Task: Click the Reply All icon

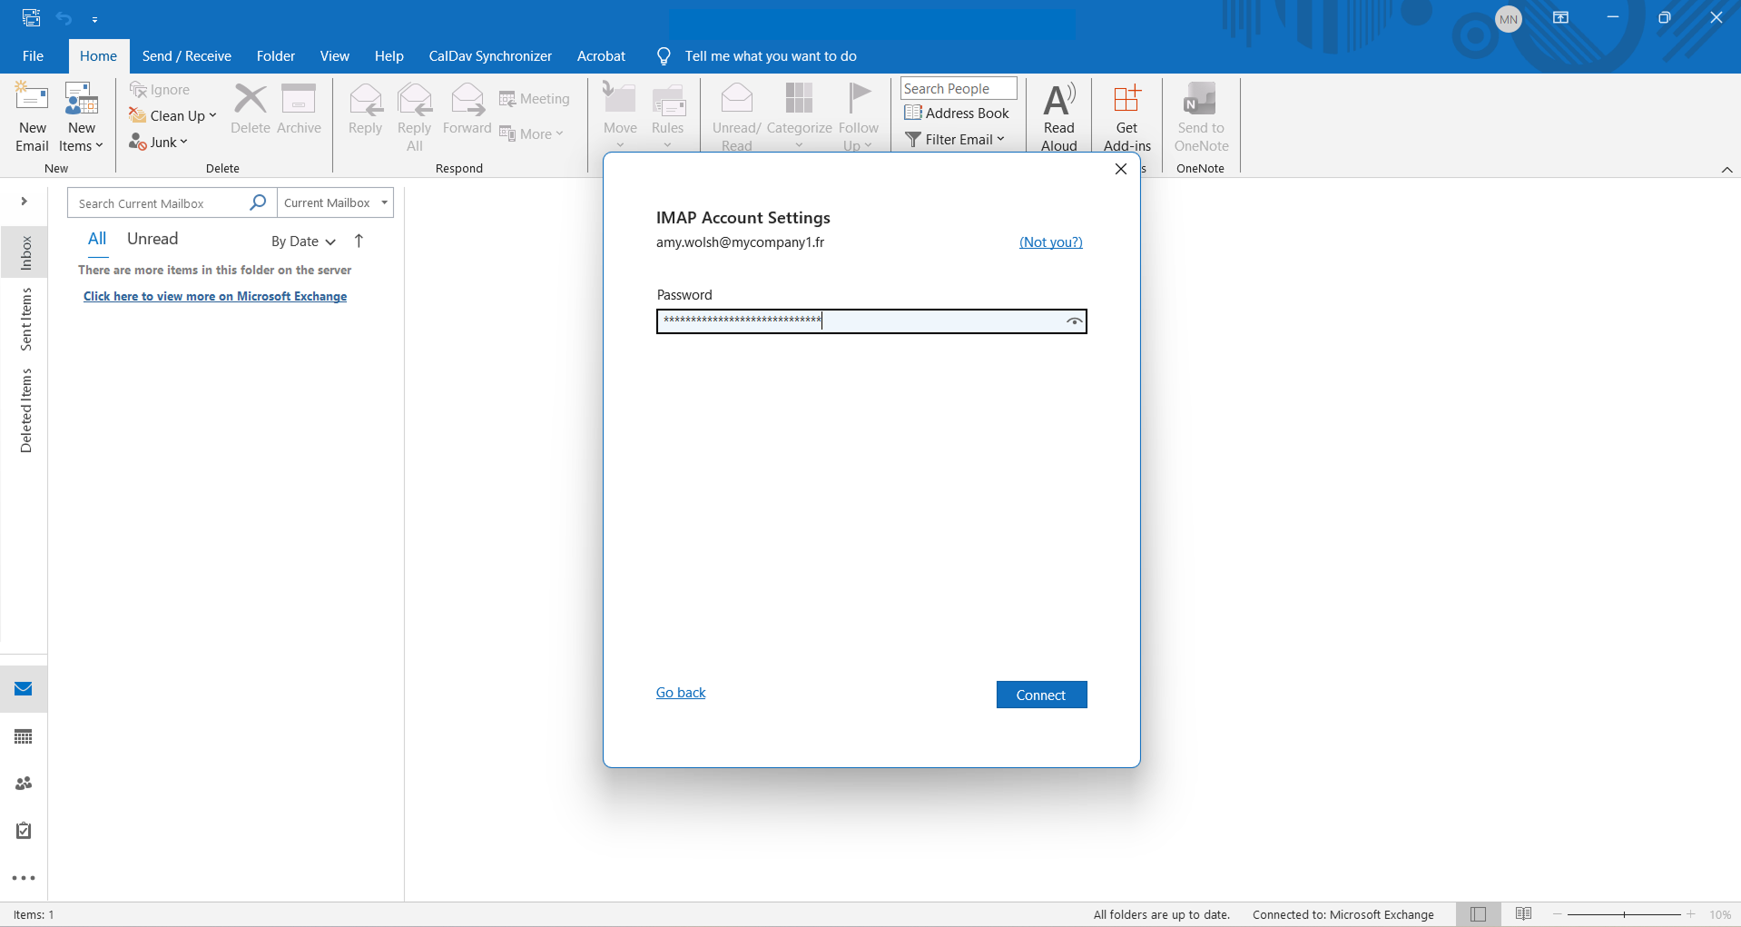Action: [x=415, y=98]
